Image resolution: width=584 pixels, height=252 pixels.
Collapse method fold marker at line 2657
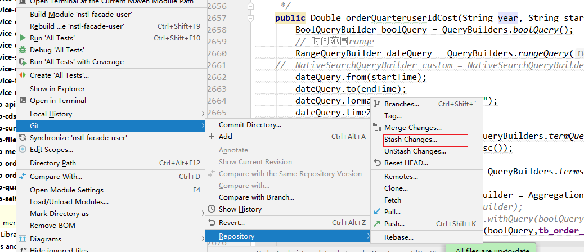click(x=251, y=18)
